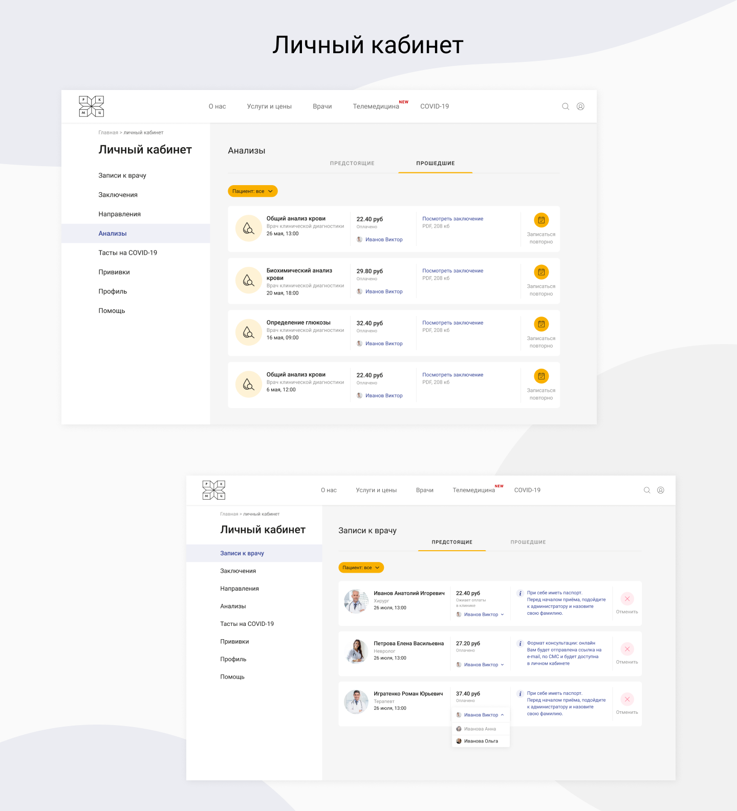
Task: Open Врачи in the Анализы window menu
Action: 322,106
